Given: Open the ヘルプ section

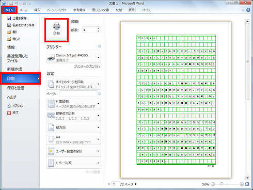Looking at the screenshot, I should pos(11,97).
